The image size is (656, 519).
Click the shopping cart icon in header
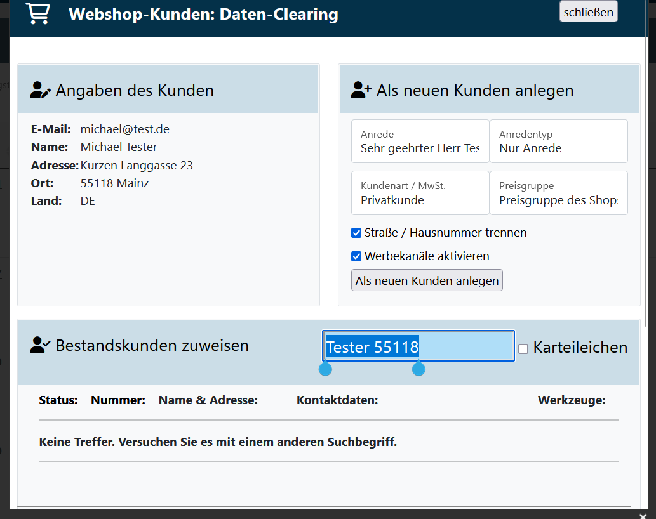37,13
